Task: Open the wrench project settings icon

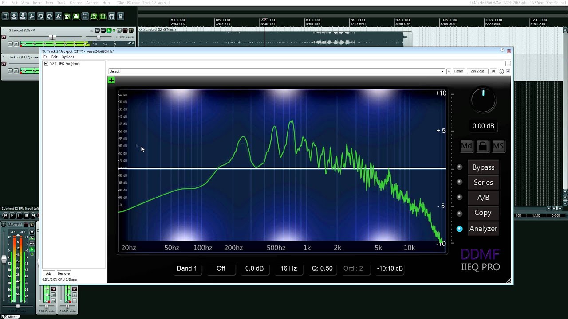Action: pyautogui.click(x=32, y=16)
